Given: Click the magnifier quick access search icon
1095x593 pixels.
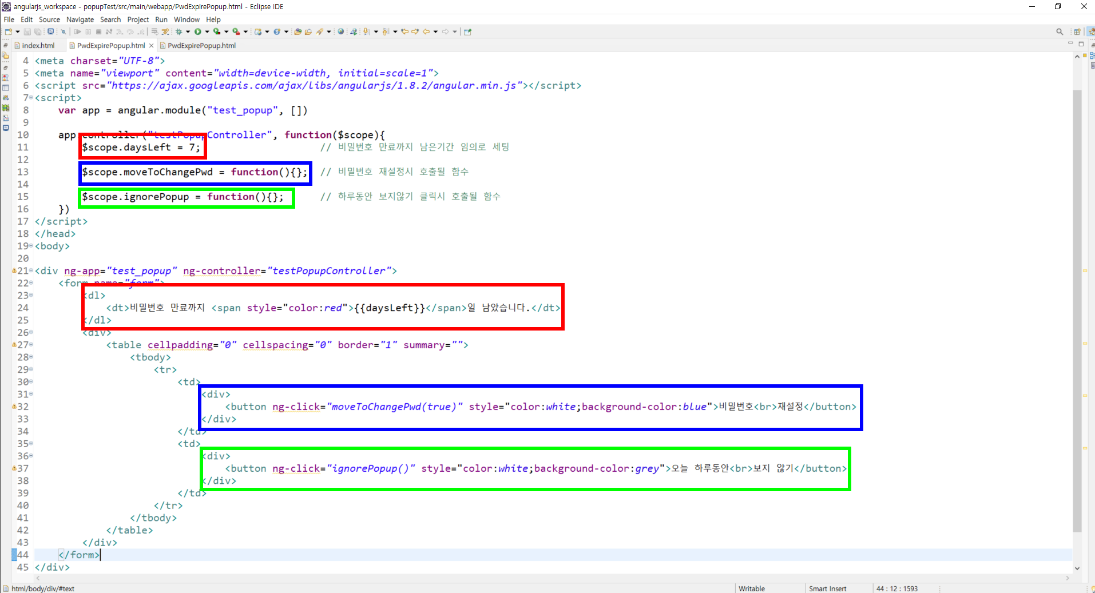Looking at the screenshot, I should tap(1060, 31).
